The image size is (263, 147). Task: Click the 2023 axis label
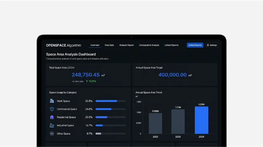point(178,137)
